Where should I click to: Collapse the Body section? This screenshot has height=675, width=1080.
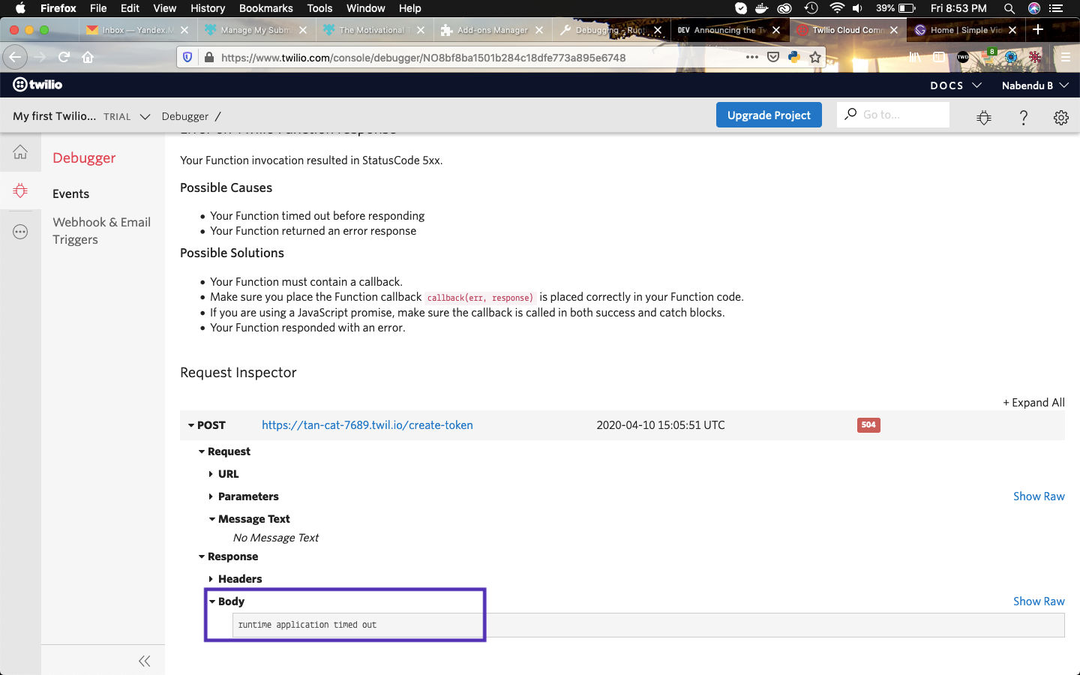click(x=212, y=601)
